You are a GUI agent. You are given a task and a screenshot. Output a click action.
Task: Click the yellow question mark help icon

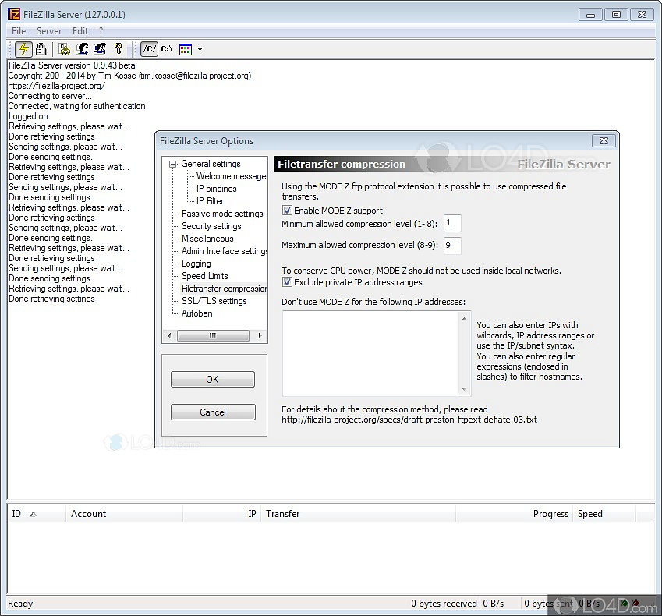click(119, 49)
